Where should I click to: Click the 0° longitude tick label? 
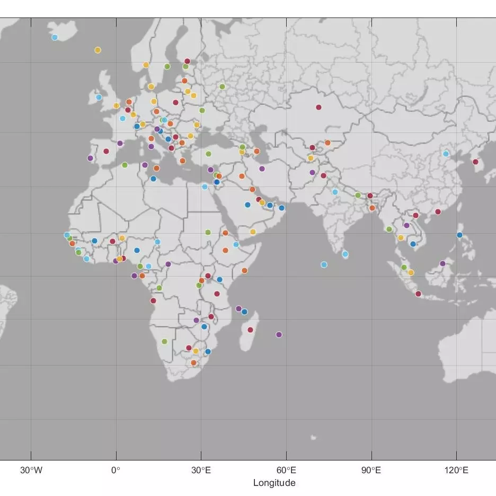(x=117, y=469)
